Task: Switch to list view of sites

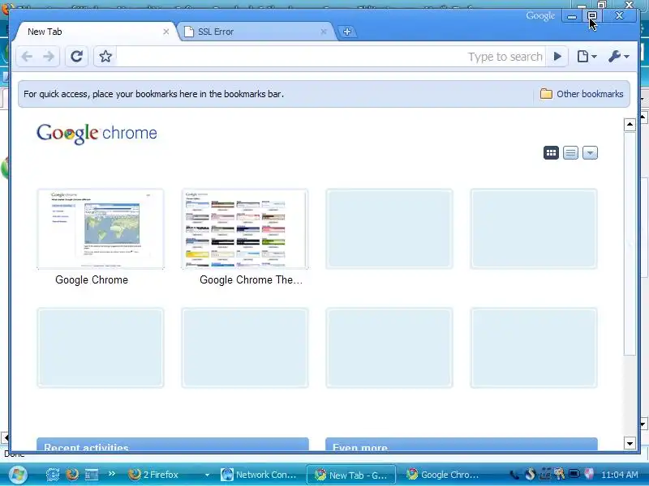Action: click(x=570, y=153)
